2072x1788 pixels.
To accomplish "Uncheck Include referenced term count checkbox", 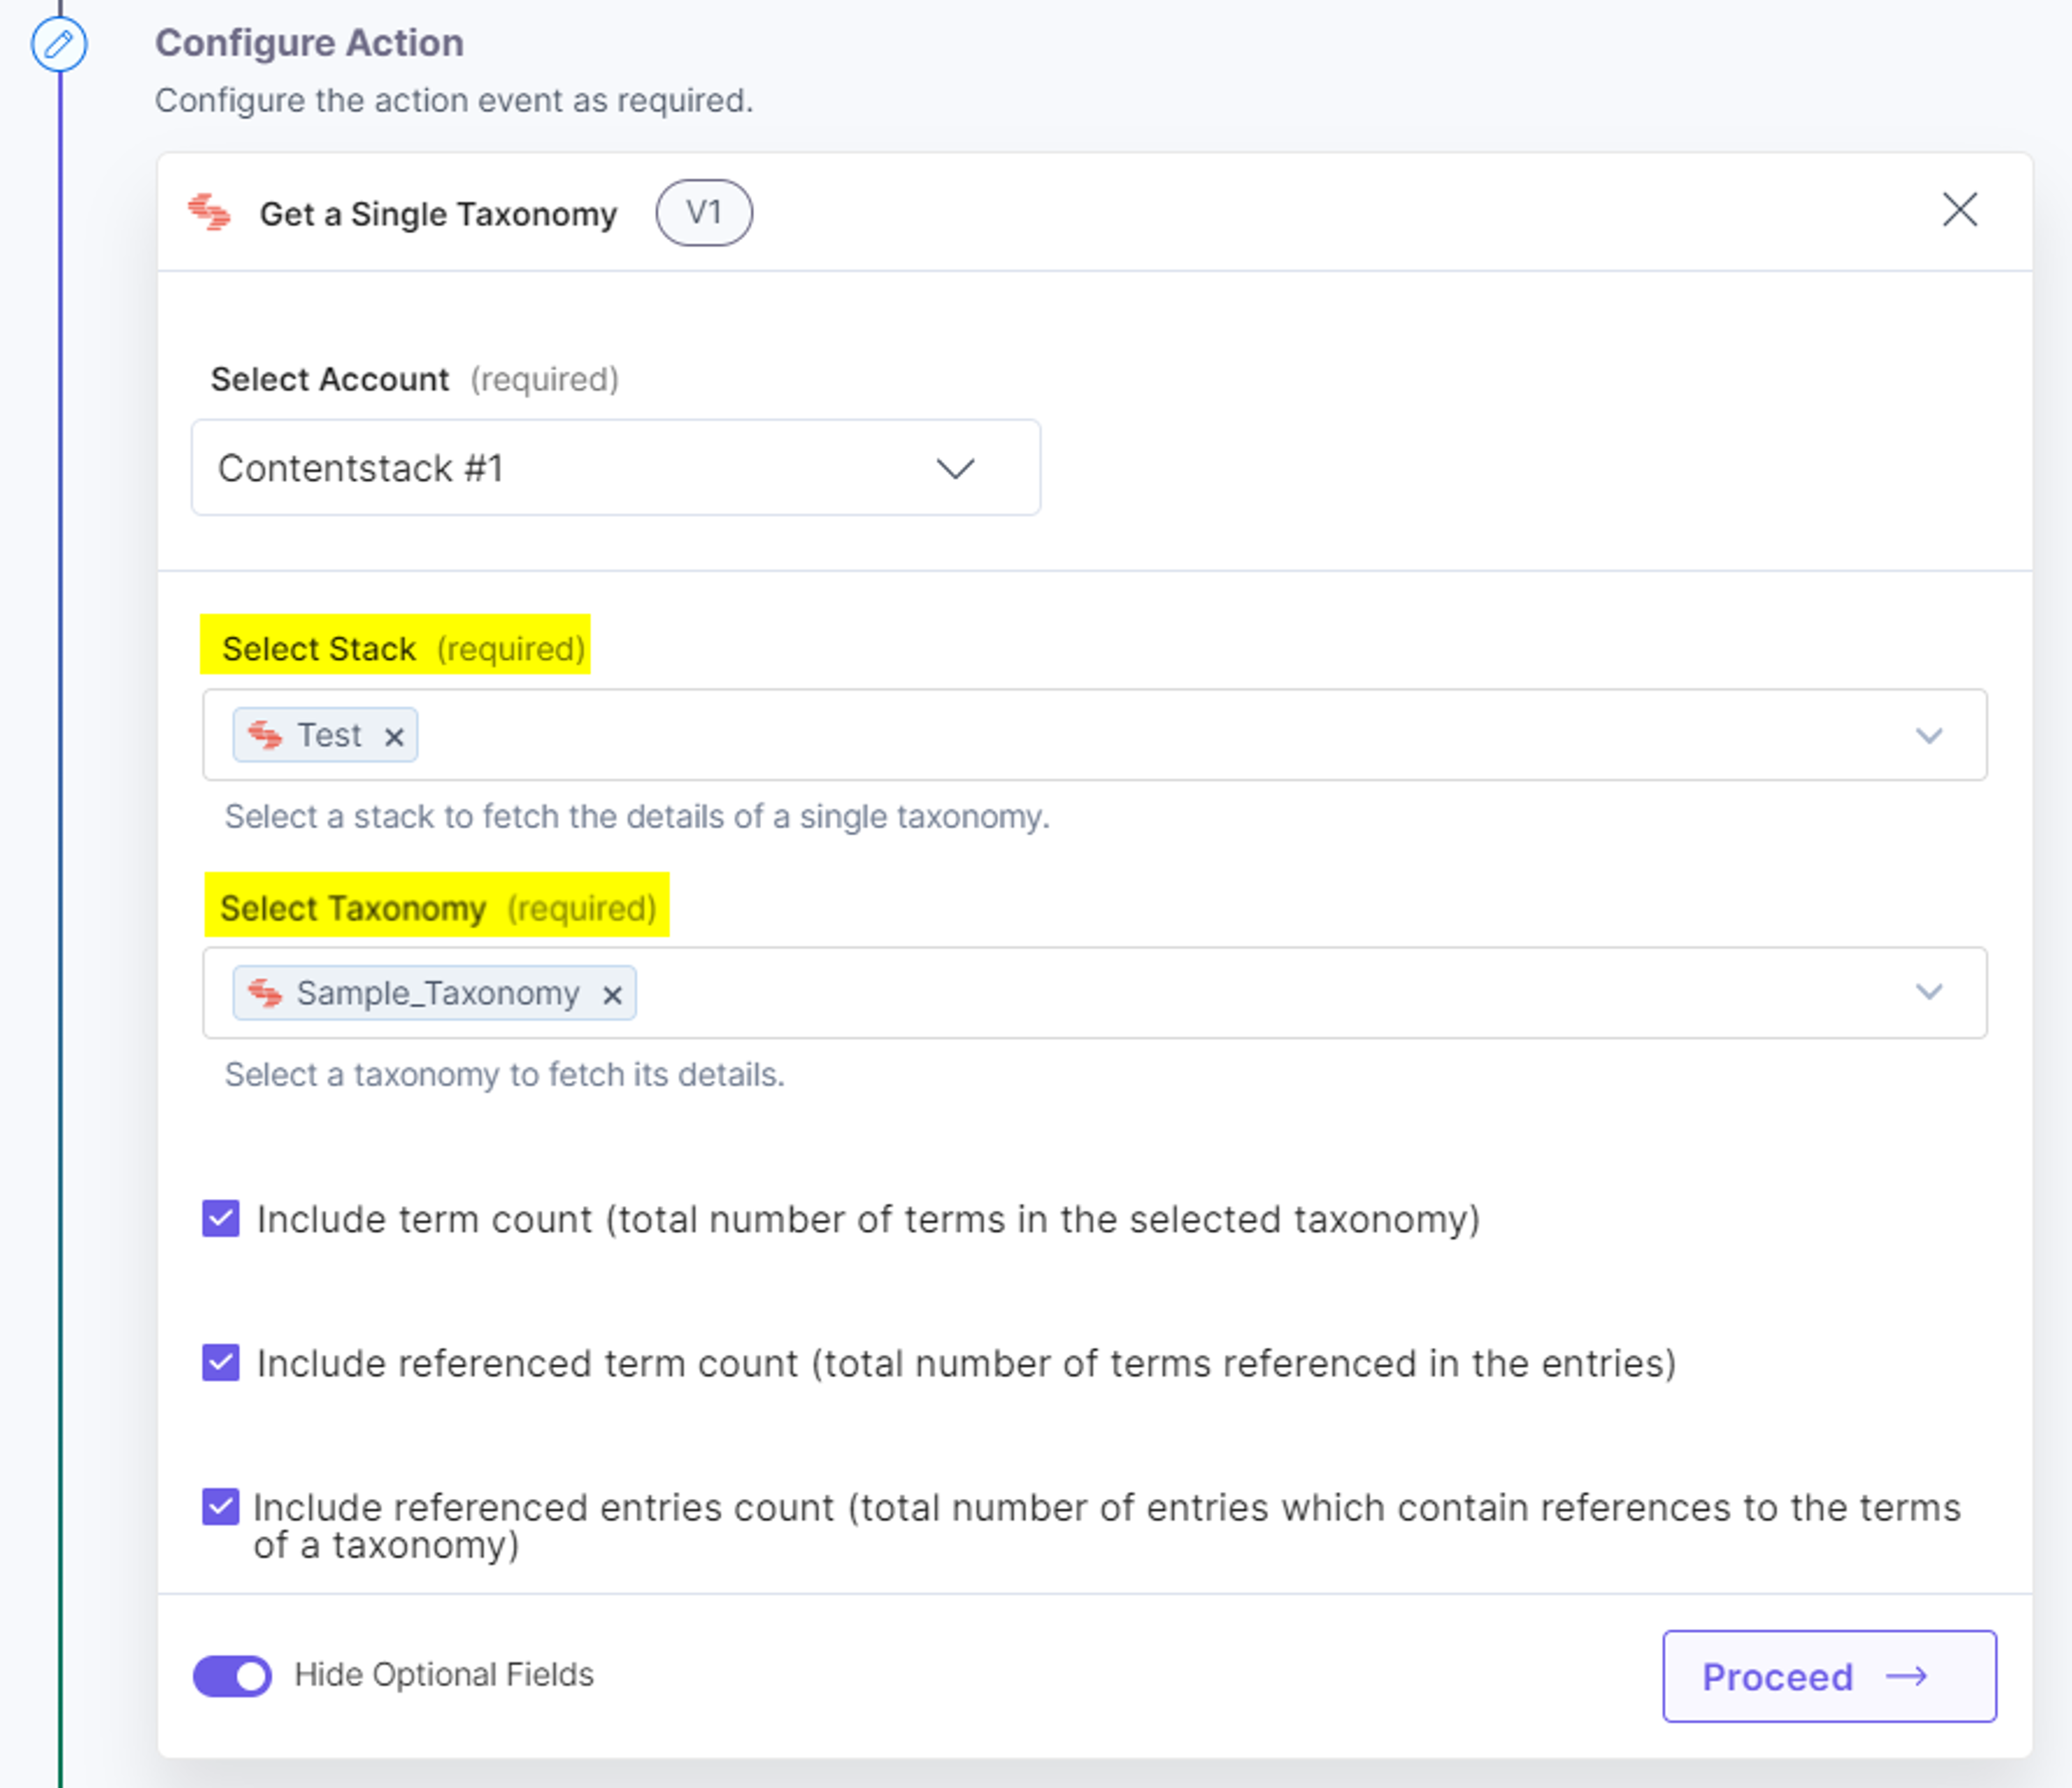I will 221,1363.
